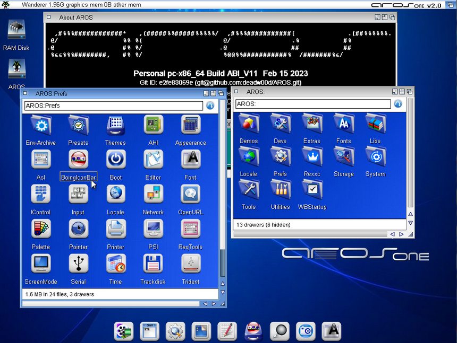Select the Rexxc drawer icon

tap(312, 156)
